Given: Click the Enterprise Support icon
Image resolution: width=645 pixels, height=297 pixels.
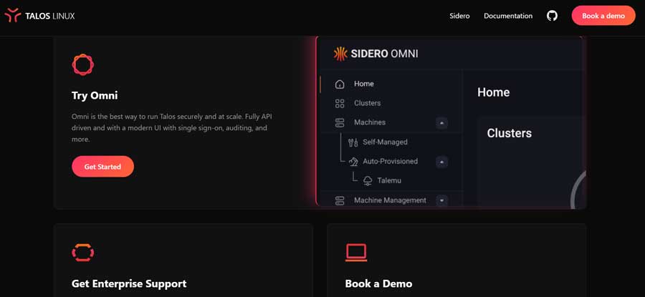Looking at the screenshot, I should pyautogui.click(x=83, y=252).
